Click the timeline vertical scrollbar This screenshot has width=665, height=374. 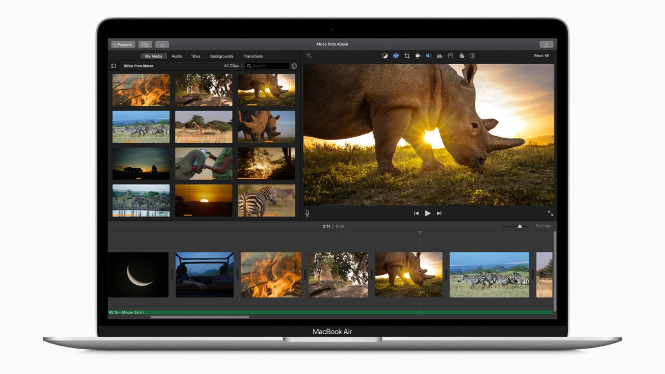coord(555,272)
